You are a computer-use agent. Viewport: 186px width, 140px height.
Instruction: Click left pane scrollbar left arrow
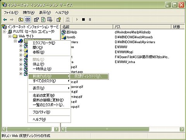click(4, 129)
